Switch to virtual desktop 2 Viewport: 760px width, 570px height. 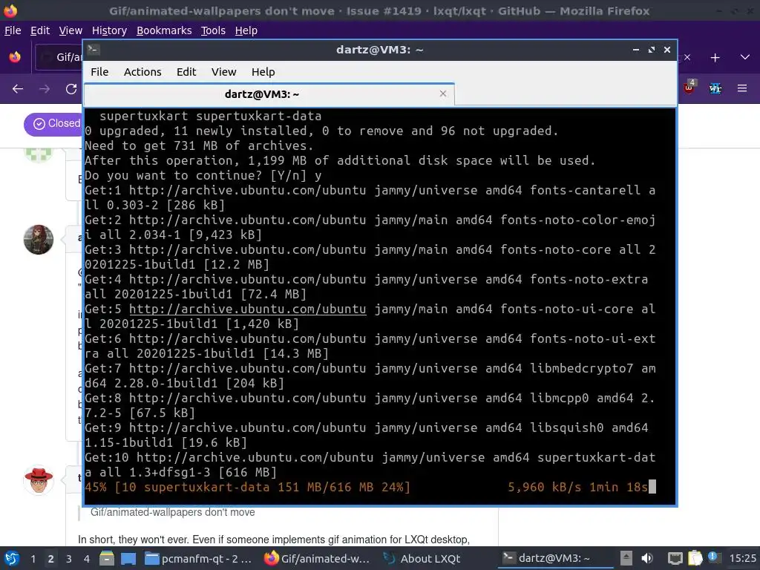click(x=50, y=559)
